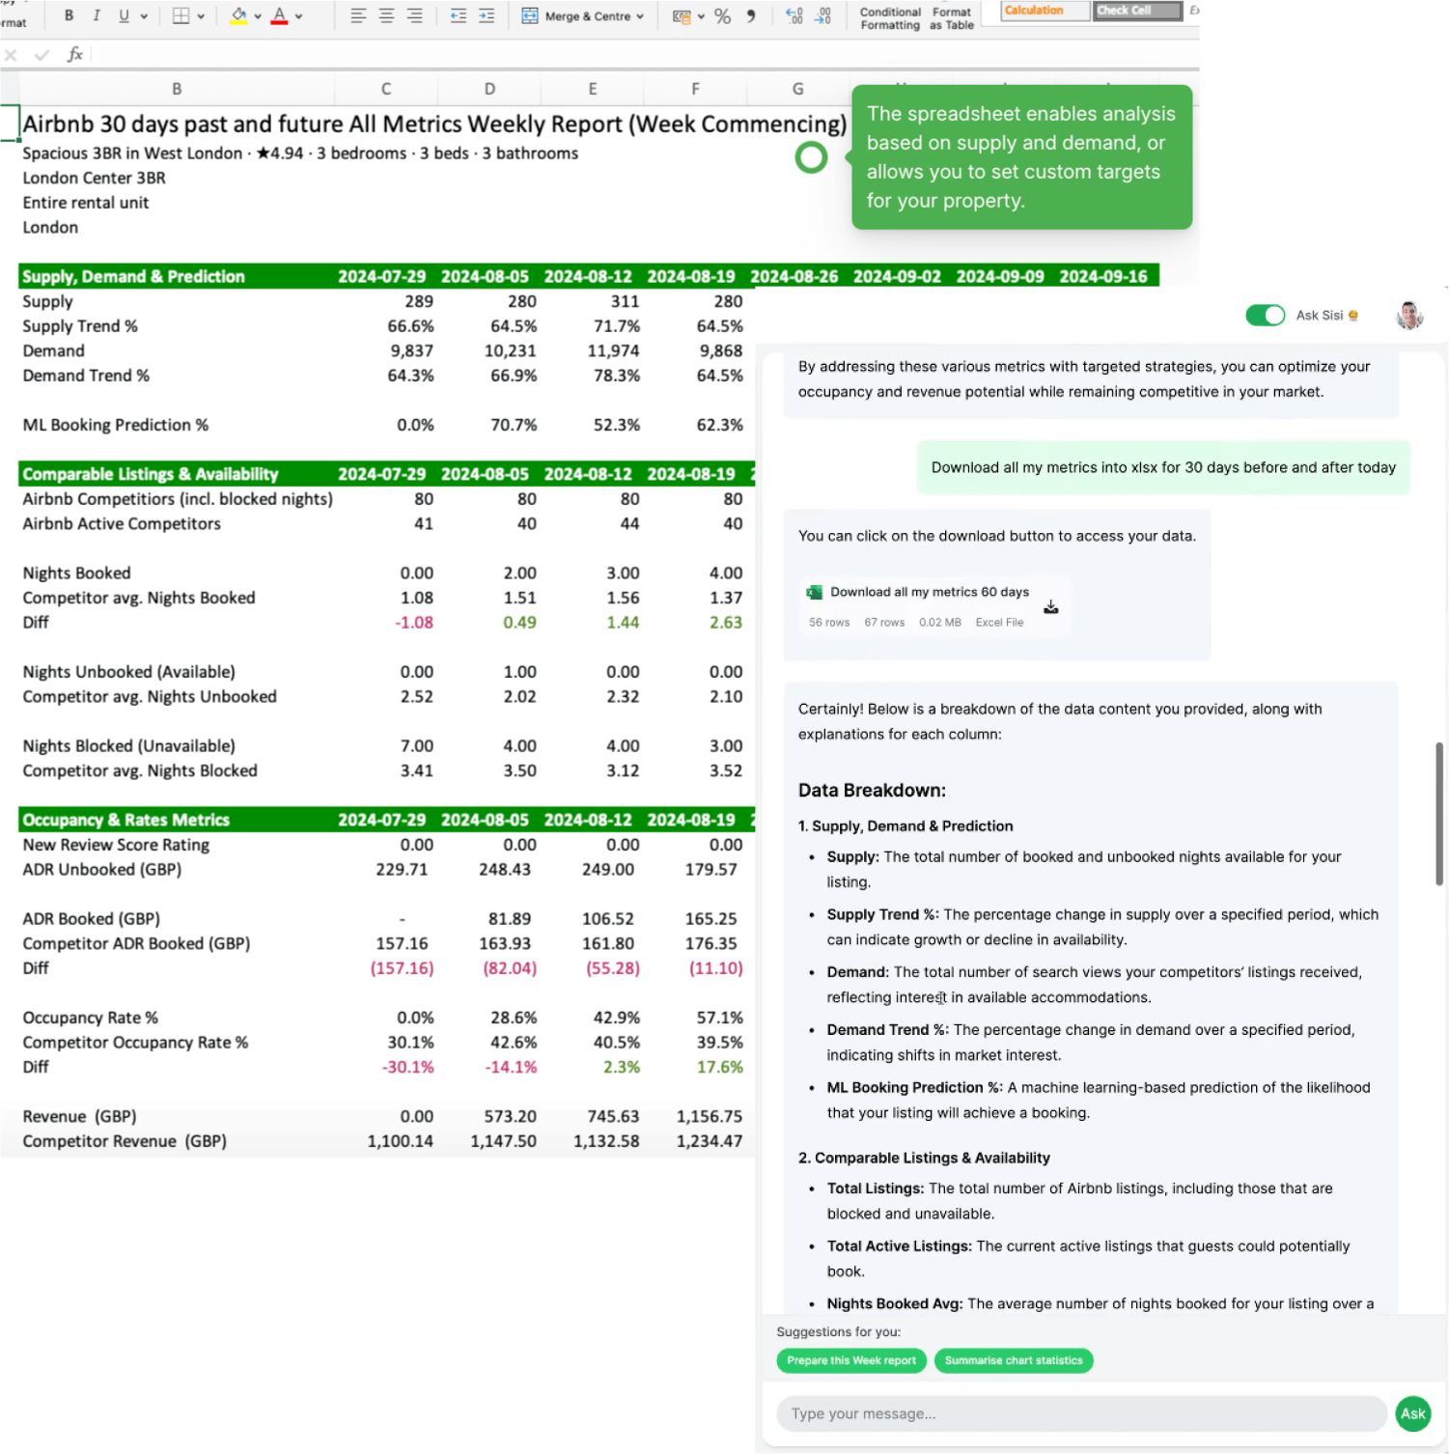This screenshot has height=1454, width=1449.
Task: Select ADR Unbooked value 229.71
Action: pos(402,869)
